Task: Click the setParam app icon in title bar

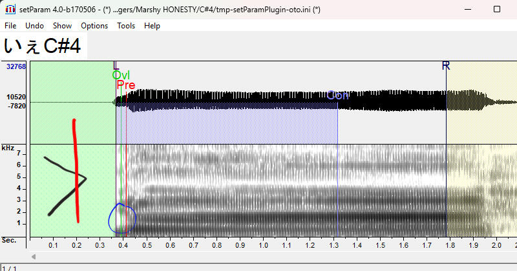Action: point(9,10)
